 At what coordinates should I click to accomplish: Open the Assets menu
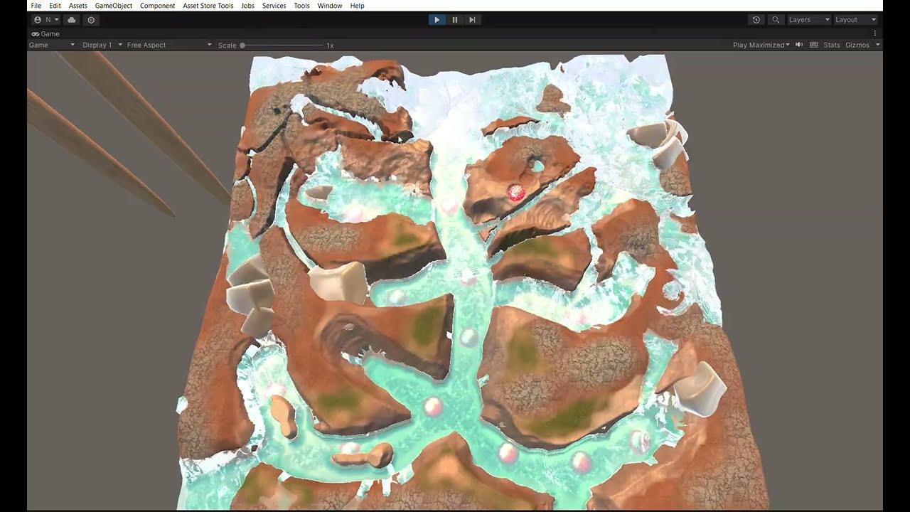click(77, 6)
